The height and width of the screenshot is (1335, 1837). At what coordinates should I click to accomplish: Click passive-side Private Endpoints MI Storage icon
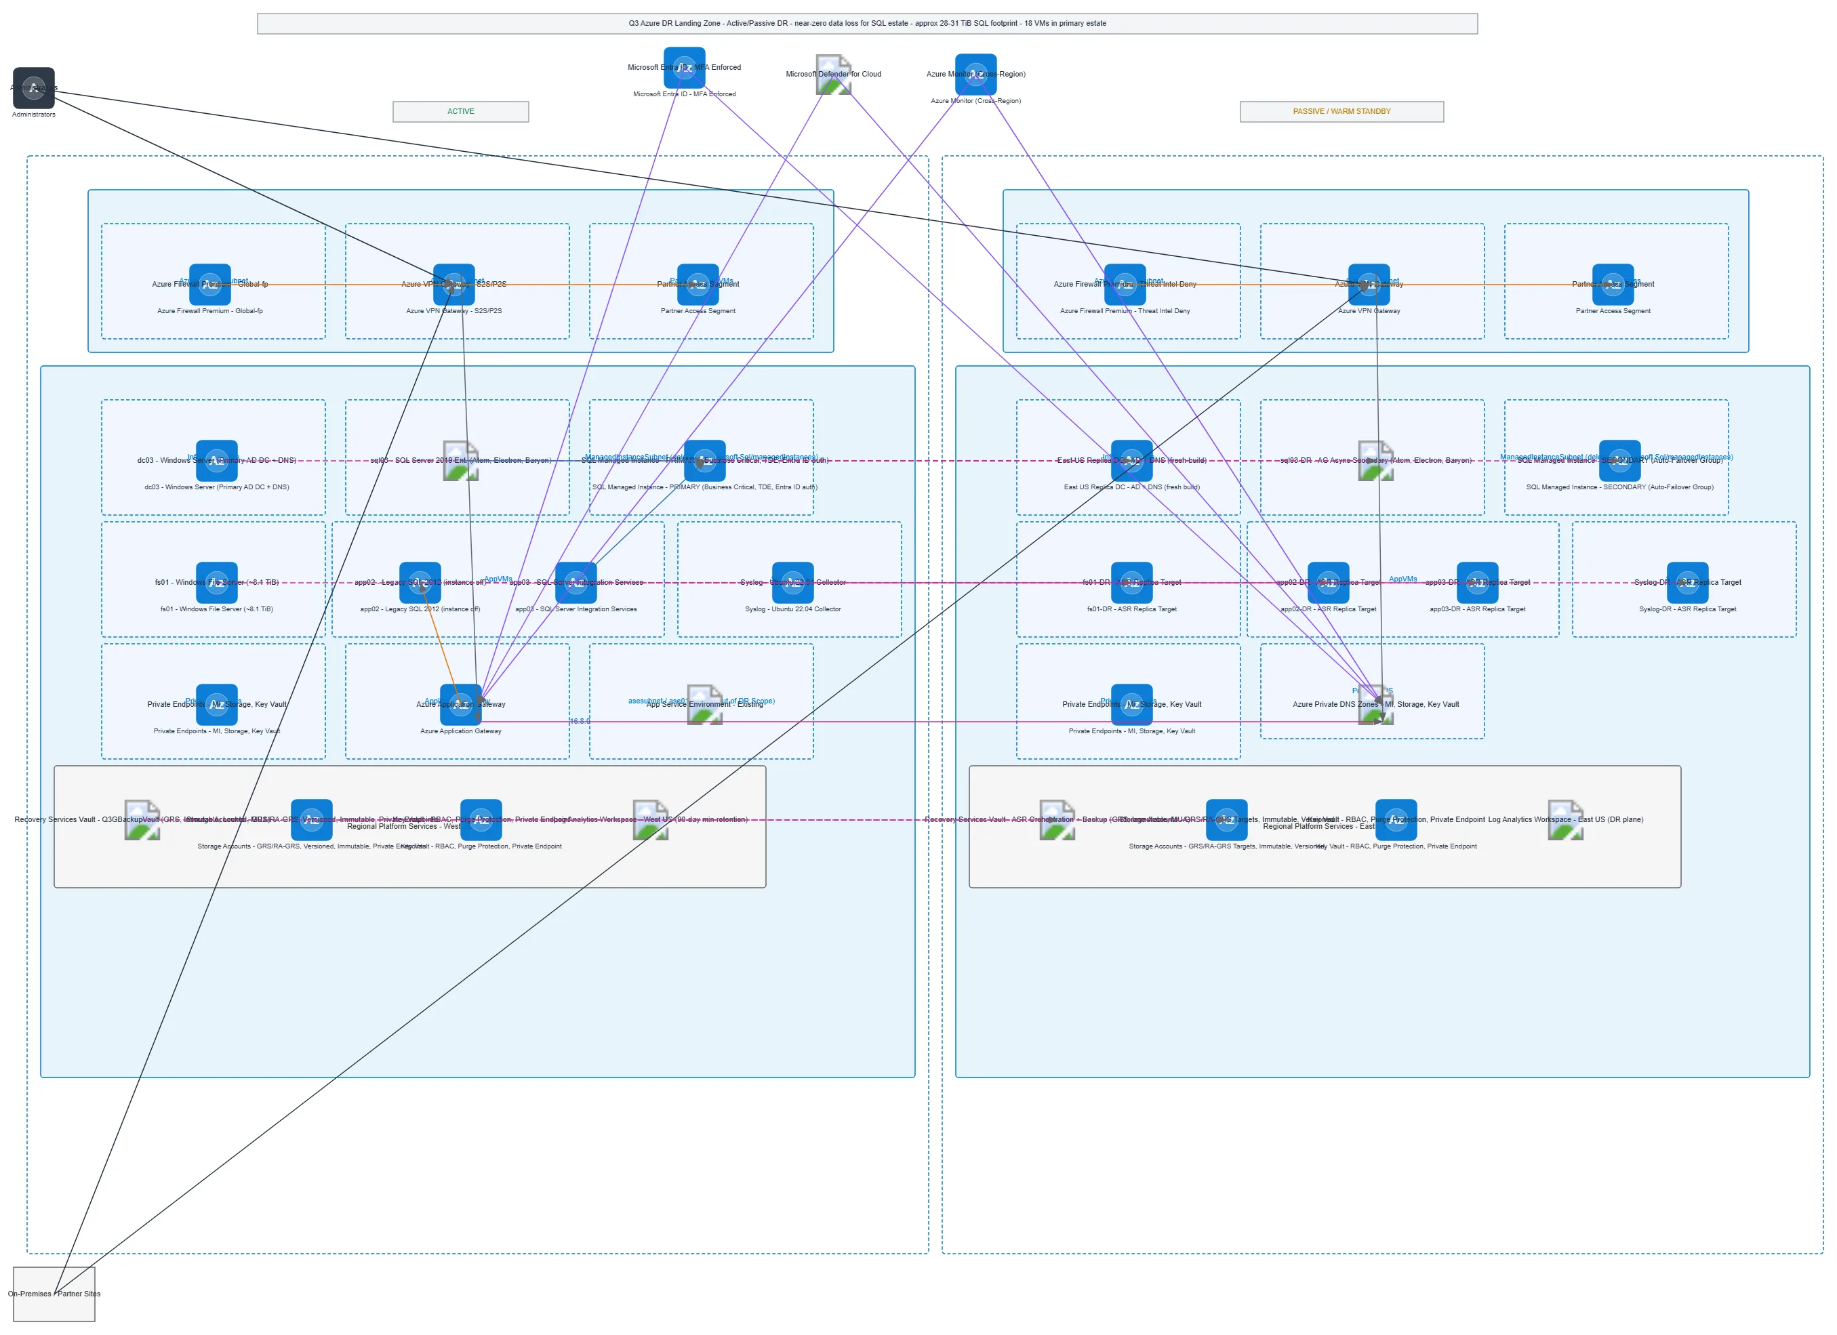pos(1131,704)
